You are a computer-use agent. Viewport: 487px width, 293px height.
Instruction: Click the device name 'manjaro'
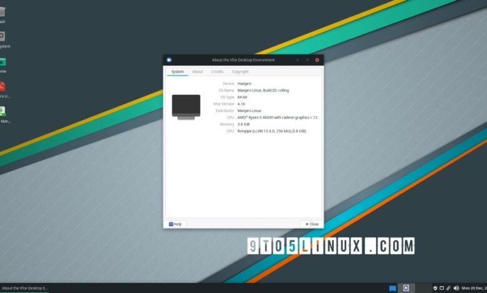tap(244, 84)
